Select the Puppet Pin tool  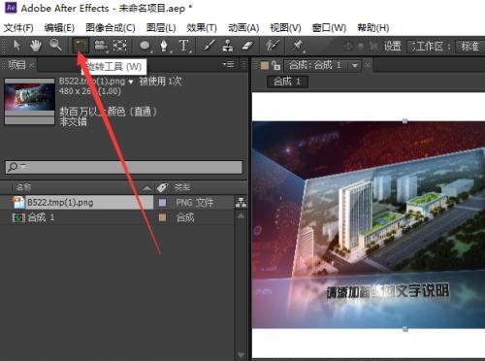pyautogui.click(x=298, y=46)
